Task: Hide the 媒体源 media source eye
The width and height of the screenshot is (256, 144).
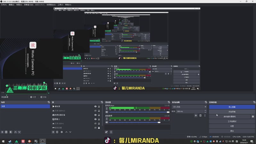Action: click(x=95, y=107)
